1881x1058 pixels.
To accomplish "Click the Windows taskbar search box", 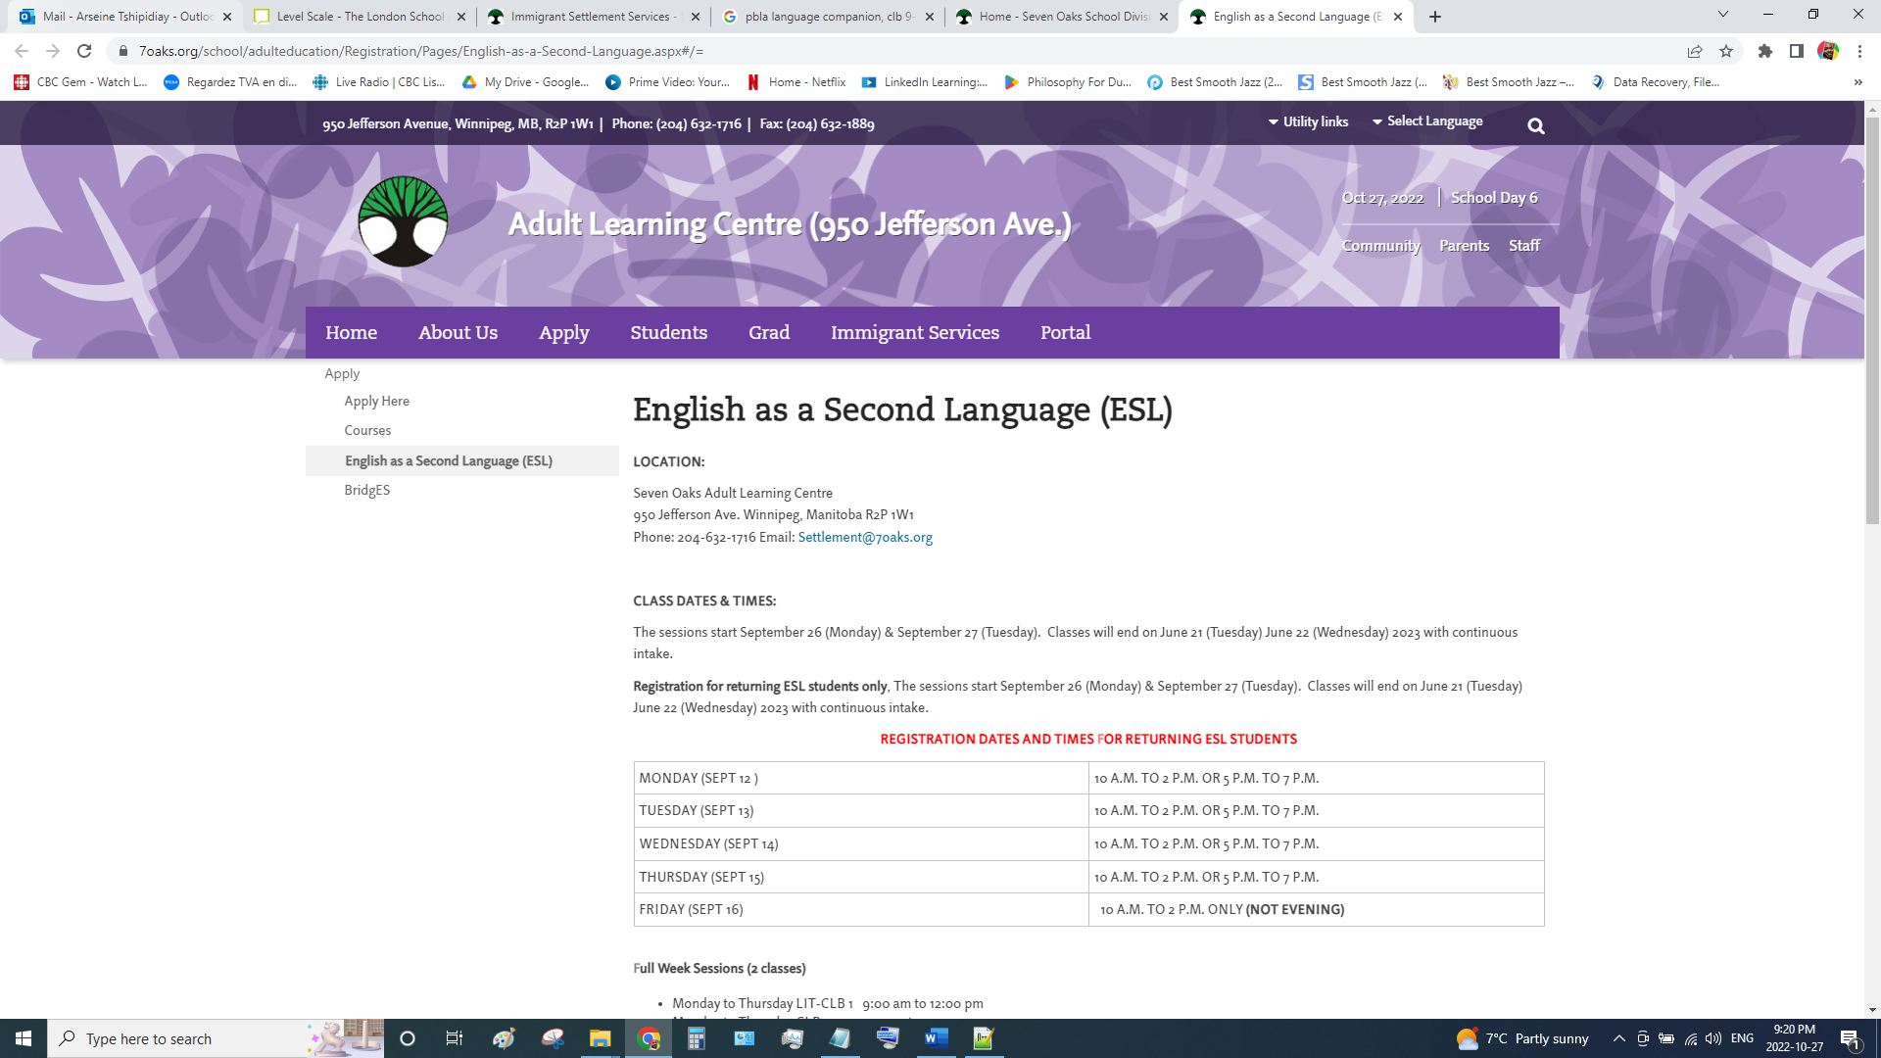I will pyautogui.click(x=186, y=1038).
